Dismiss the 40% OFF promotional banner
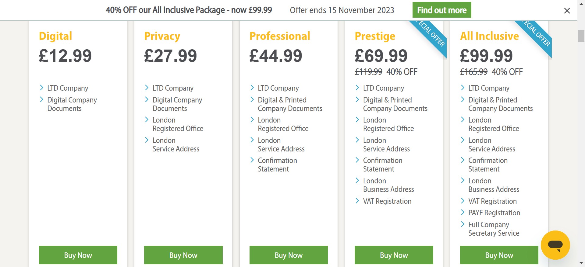 coord(567,11)
